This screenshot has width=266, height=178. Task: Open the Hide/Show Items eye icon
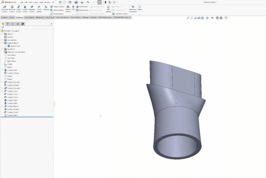point(212,18)
